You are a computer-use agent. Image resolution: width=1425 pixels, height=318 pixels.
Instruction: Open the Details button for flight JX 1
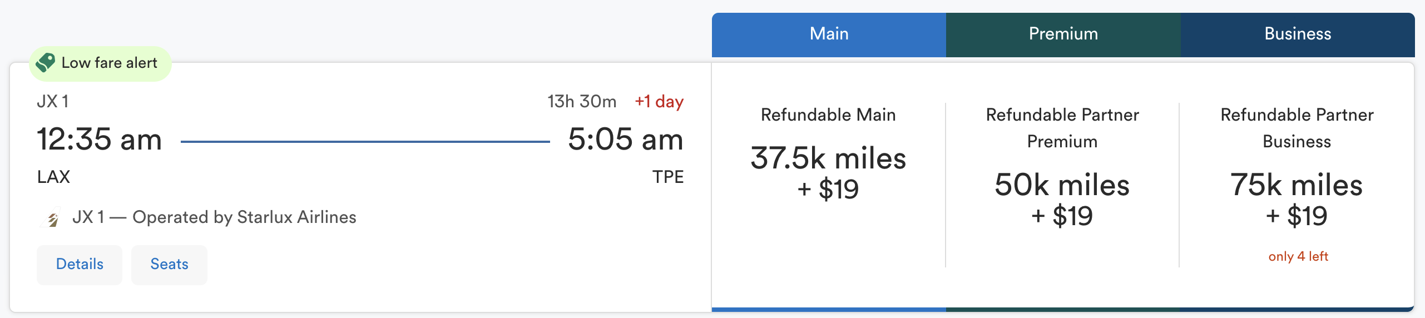tap(80, 265)
